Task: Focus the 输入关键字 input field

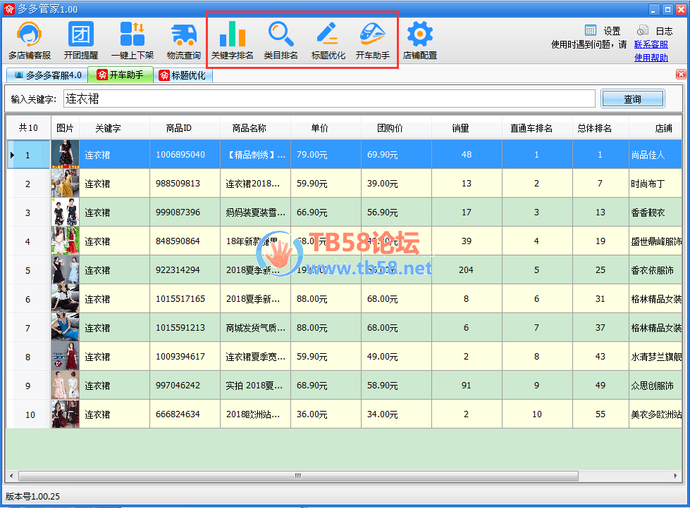Action: pos(328,99)
